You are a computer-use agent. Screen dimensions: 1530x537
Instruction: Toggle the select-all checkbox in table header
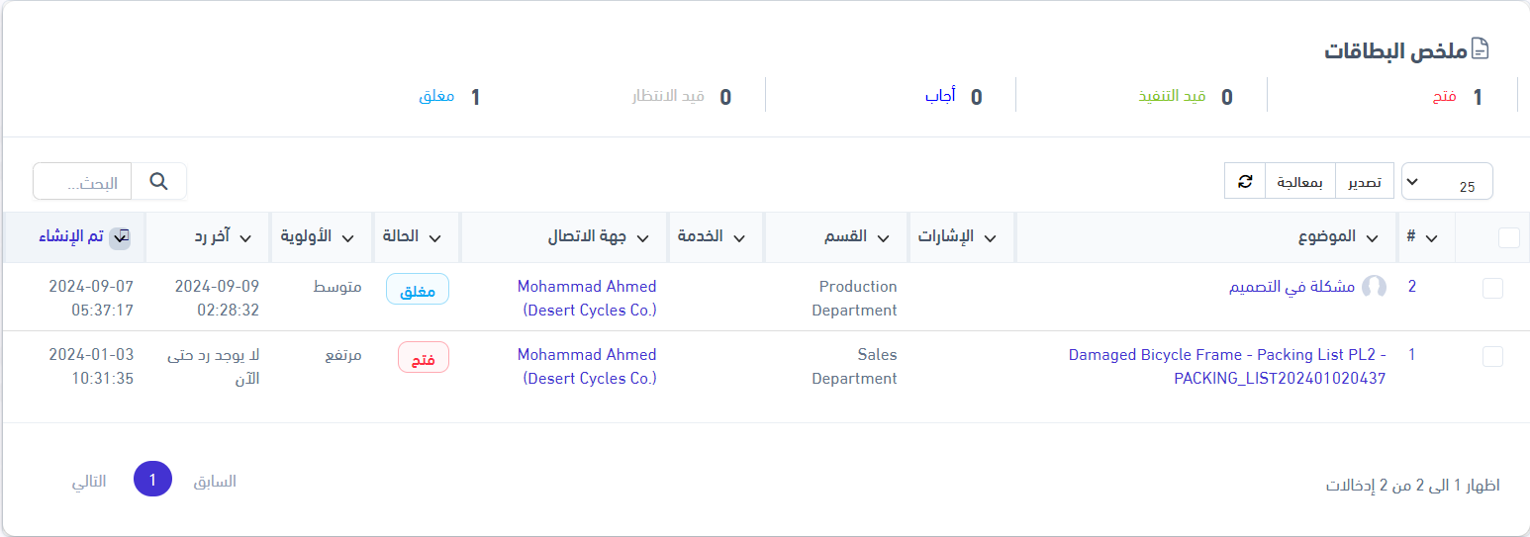1509,237
